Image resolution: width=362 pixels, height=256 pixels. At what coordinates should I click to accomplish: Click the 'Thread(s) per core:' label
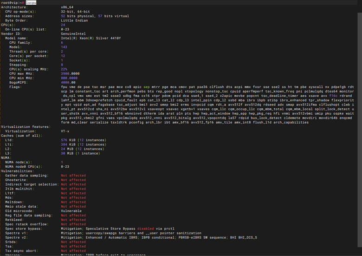29,51
